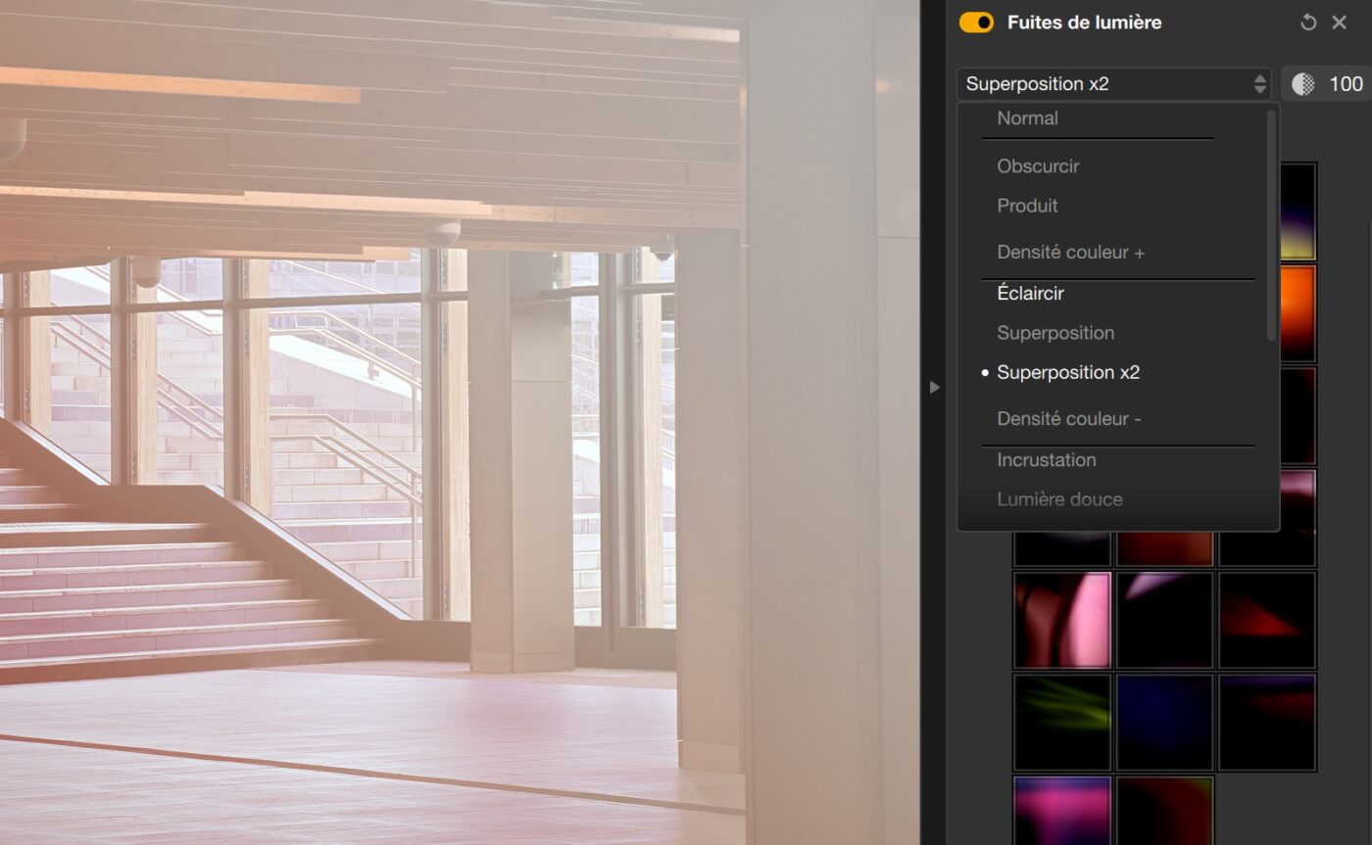Click the blend mode list scrollbar
This screenshot has width=1372, height=845.
(x=1271, y=225)
